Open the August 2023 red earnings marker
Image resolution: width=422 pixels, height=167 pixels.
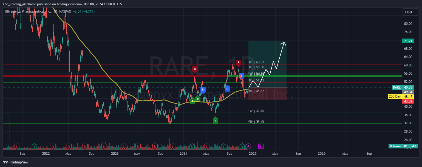point(155,146)
